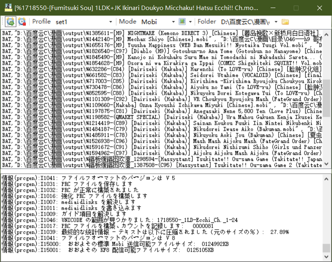Click the upper list's scrollbar thumb

[x=326, y=98]
